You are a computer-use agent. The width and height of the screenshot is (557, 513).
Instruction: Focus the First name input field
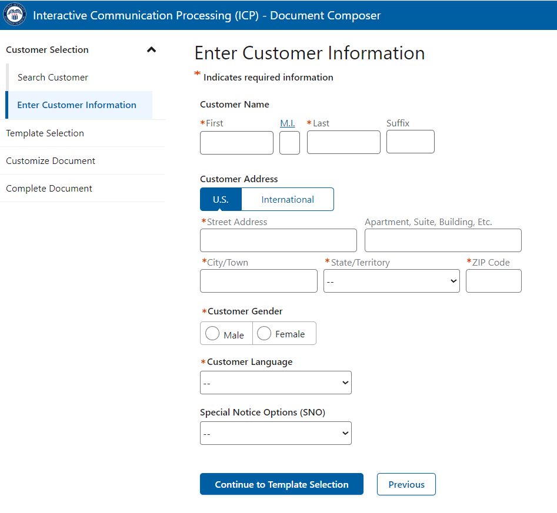coord(236,143)
